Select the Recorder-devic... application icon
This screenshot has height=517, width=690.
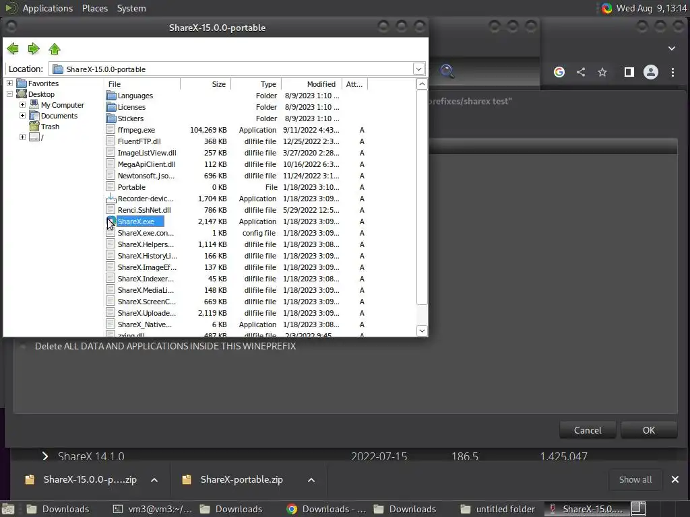[111, 199]
